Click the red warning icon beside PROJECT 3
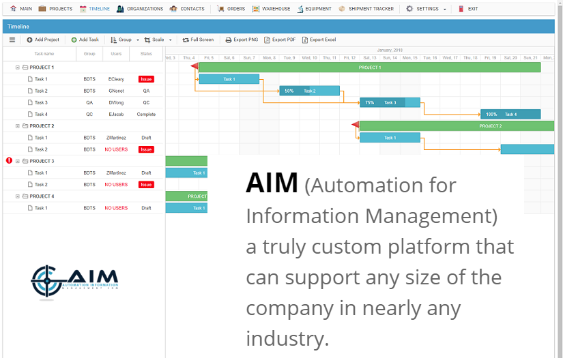Image resolution: width=563 pixels, height=358 pixels. [x=10, y=160]
